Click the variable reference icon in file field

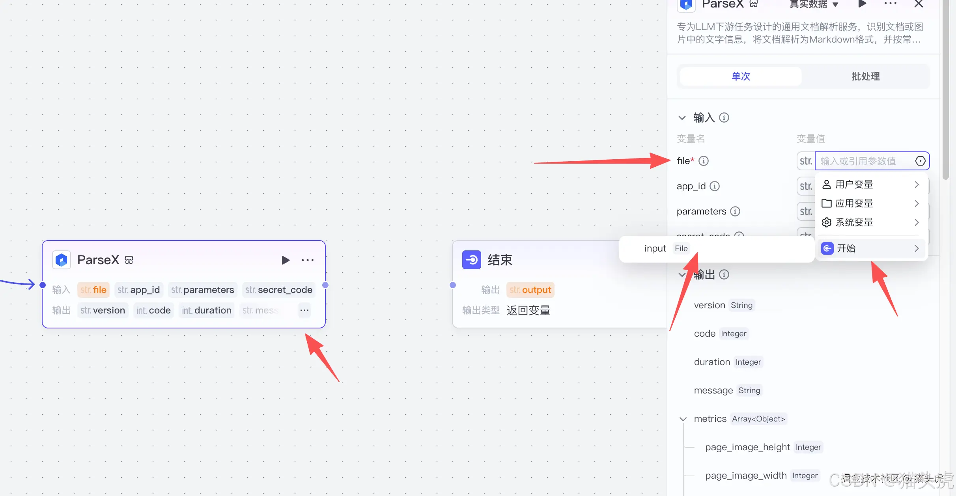pos(920,161)
